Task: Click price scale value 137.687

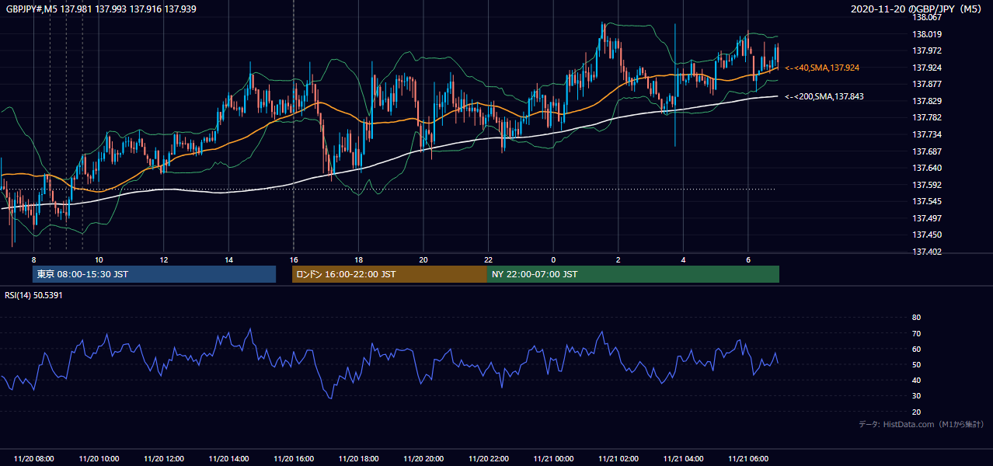Action: coord(926,151)
